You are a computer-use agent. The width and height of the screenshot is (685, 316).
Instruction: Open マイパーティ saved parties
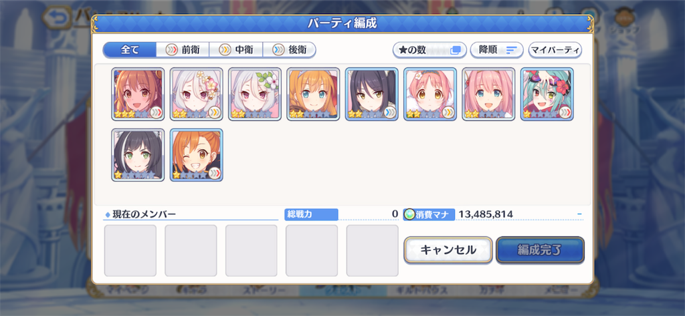click(x=555, y=49)
